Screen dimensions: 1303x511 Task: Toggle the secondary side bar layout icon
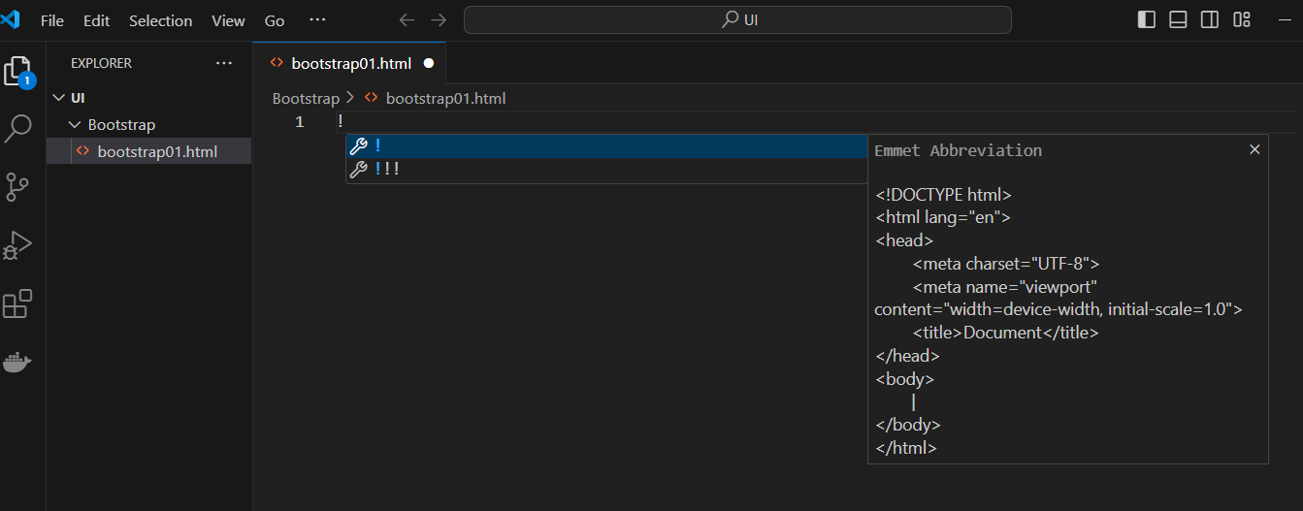point(1210,19)
